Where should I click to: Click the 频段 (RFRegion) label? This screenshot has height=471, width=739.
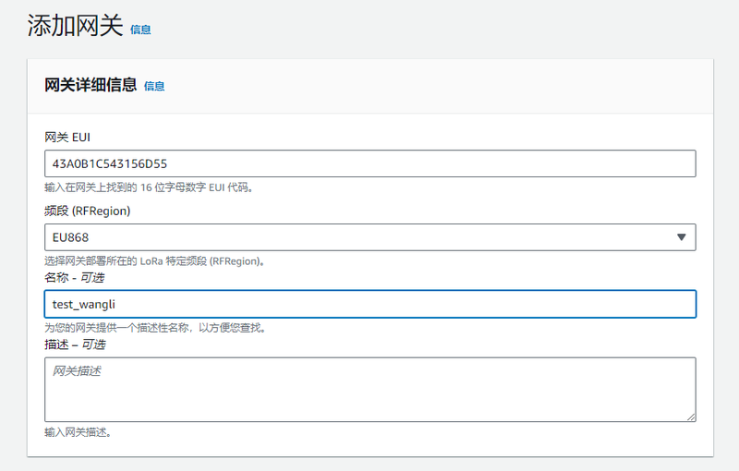88,211
